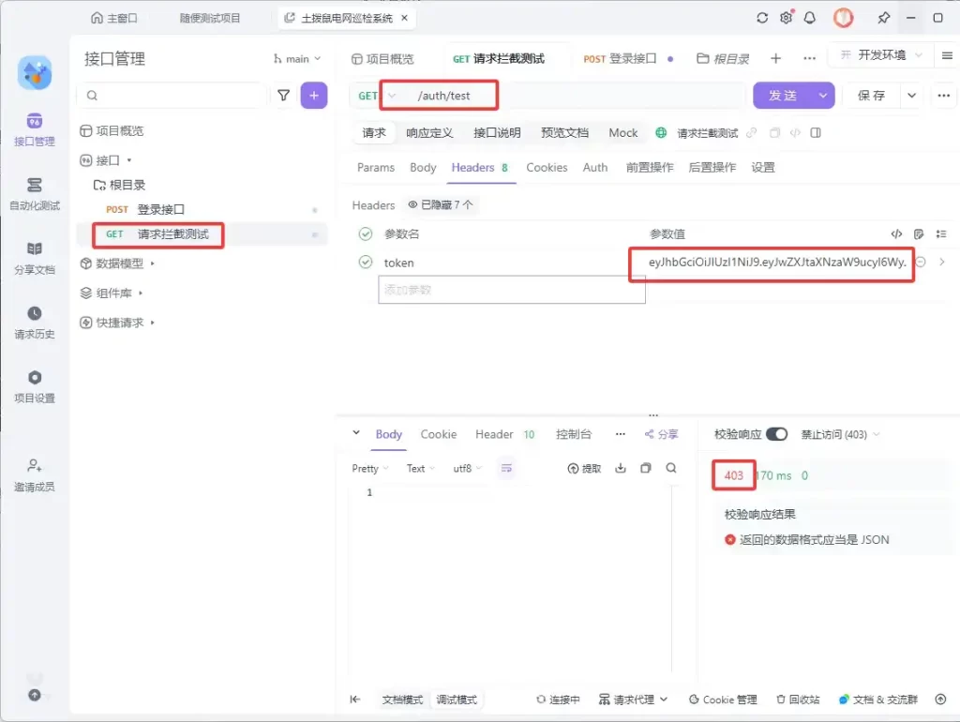The image size is (960, 722).
Task: Click the purple plus add button
Action: pyautogui.click(x=314, y=95)
